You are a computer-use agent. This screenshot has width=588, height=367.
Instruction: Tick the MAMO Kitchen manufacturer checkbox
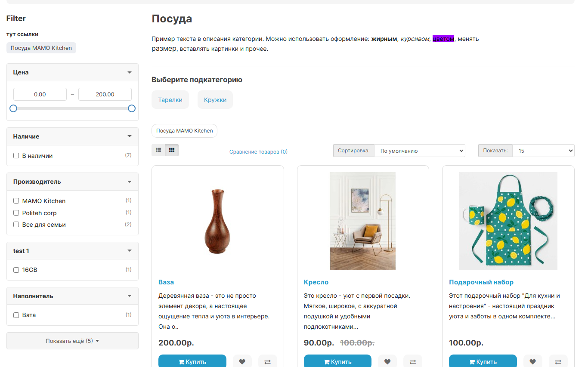pos(16,201)
